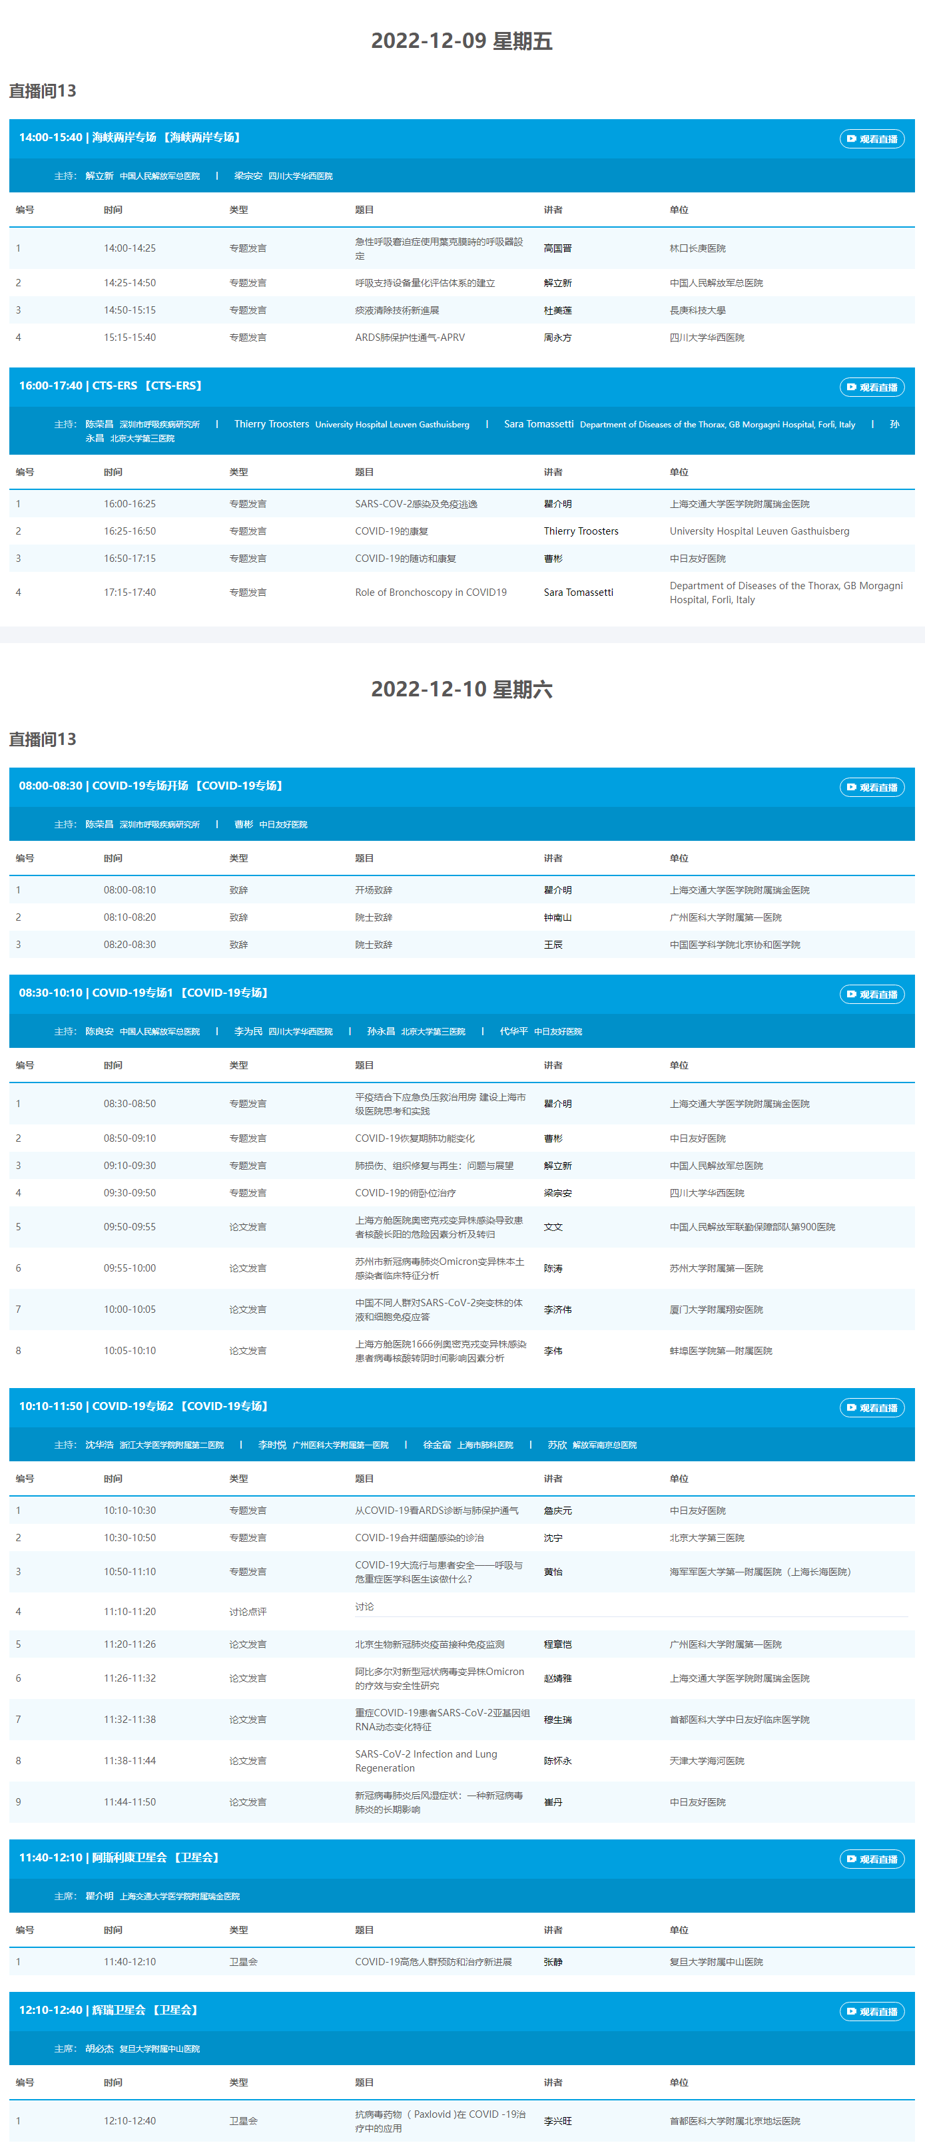Select speaker 钟南山
Image resolution: width=925 pixels, height=2153 pixels.
[x=558, y=917]
